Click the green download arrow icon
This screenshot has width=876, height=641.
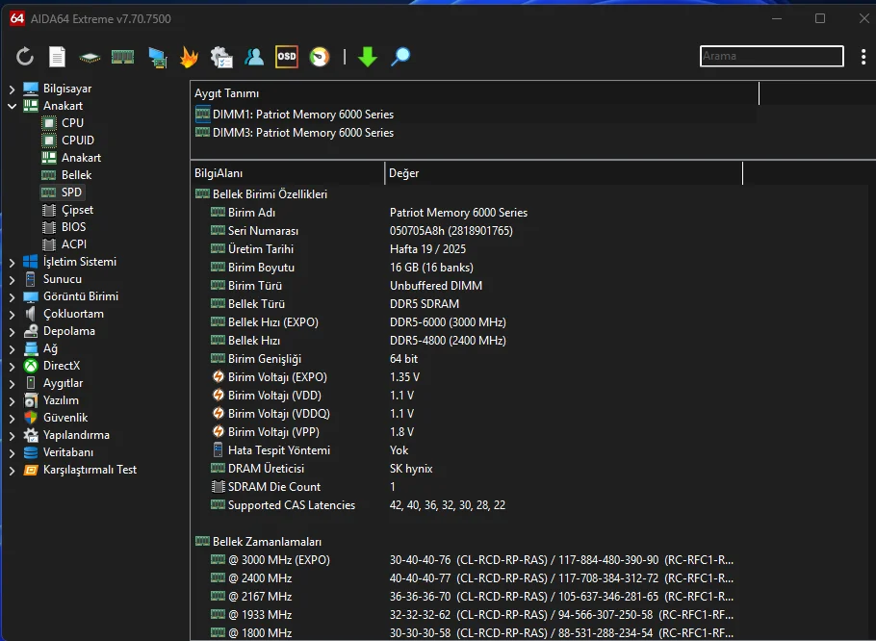367,57
